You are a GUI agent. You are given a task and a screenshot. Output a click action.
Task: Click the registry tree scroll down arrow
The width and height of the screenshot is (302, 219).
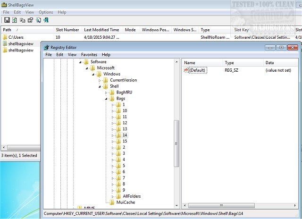tap(176, 205)
